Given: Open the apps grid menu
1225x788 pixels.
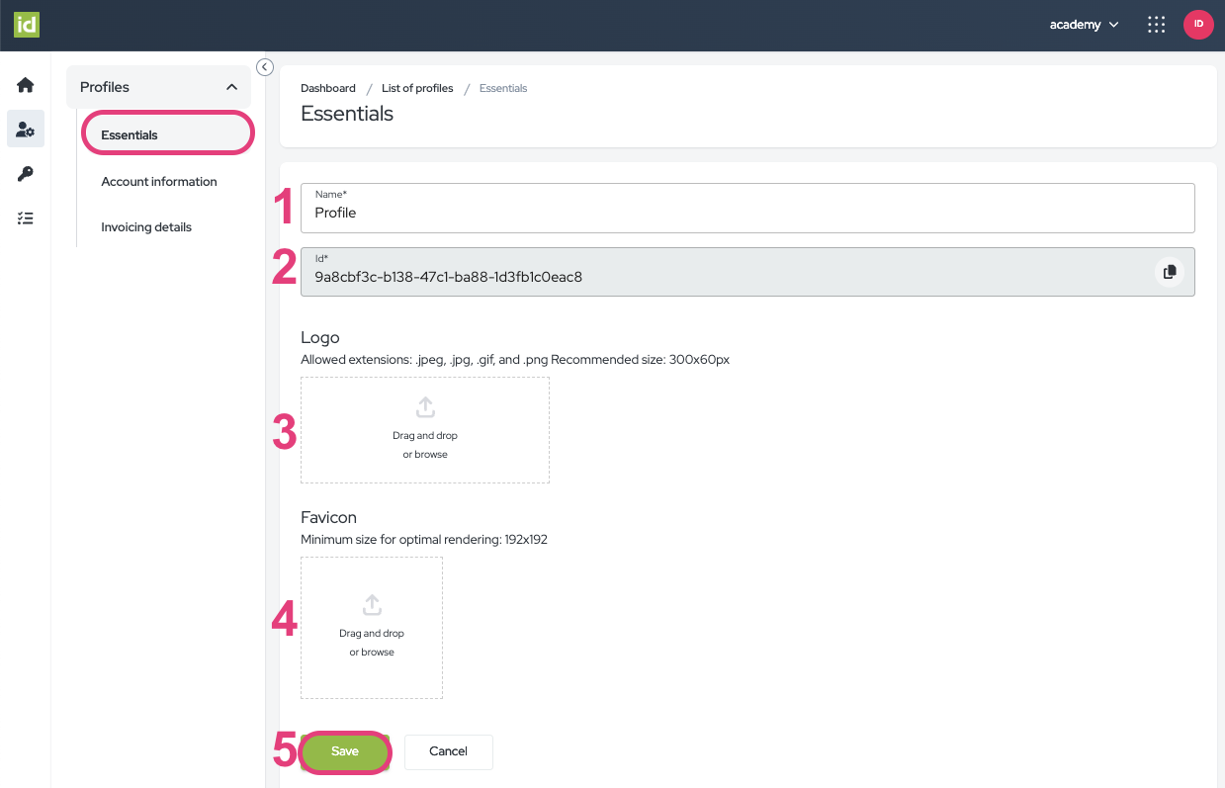Looking at the screenshot, I should tap(1156, 25).
